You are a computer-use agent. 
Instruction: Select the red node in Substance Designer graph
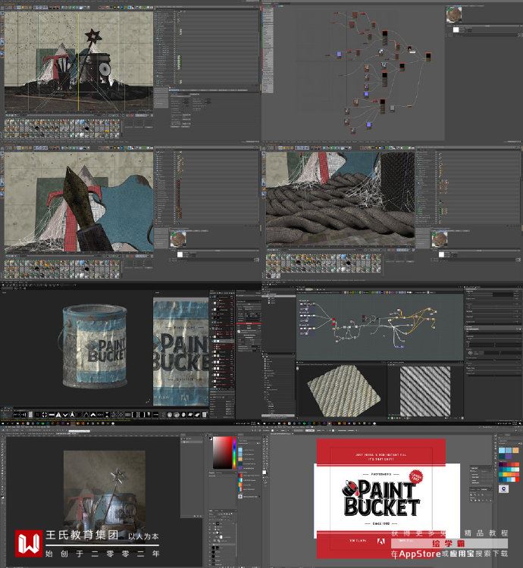click(x=334, y=320)
